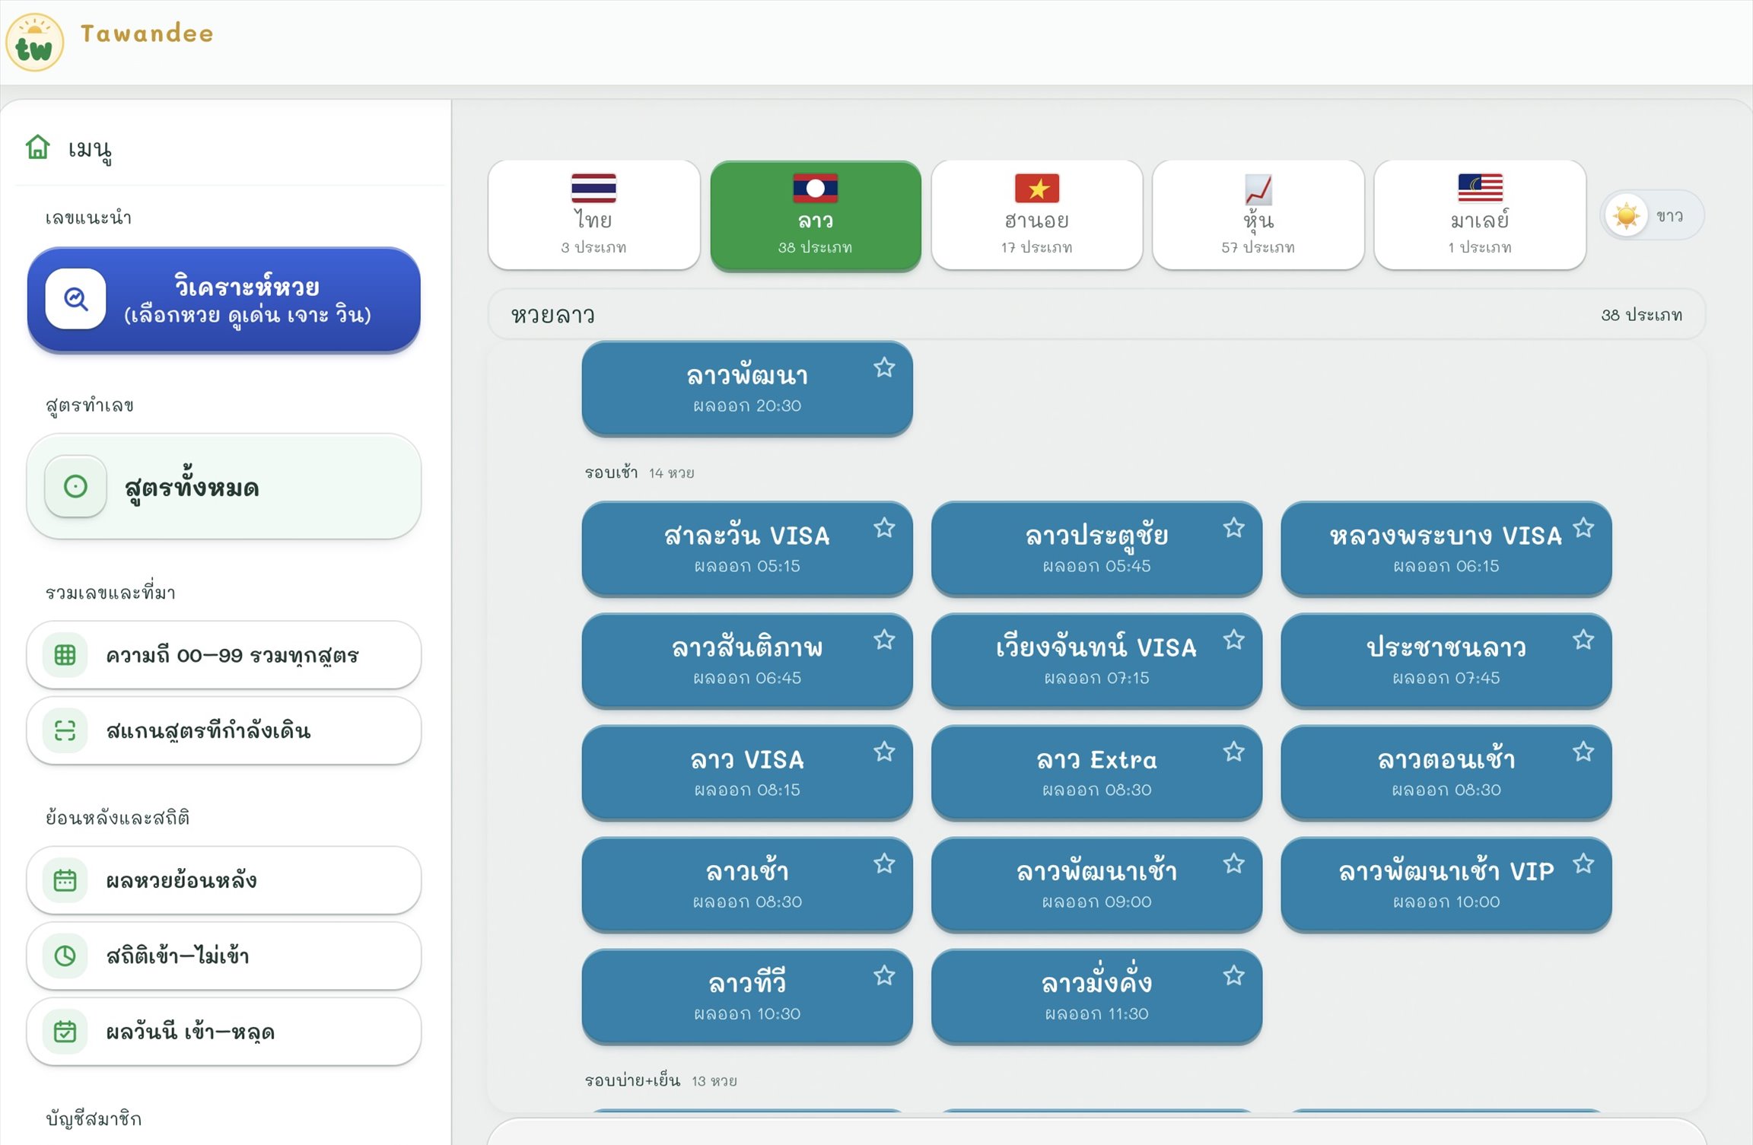Screen dimensions: 1753x1145
Task: Star the ลาวสันติภาพ lottery card
Action: pyautogui.click(x=884, y=640)
